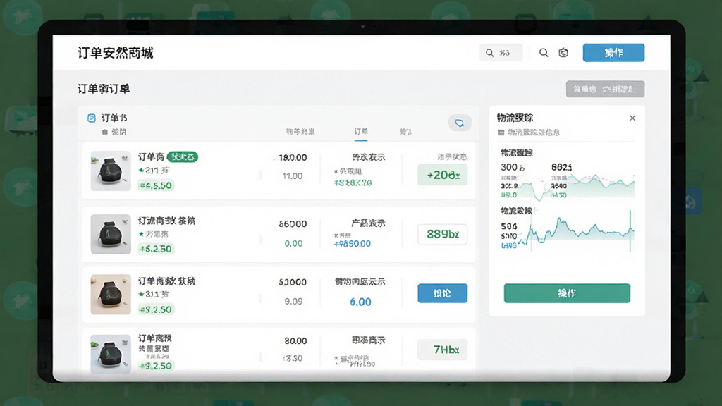
Task: Click the 6,2.50 price tag in second order
Action: pos(156,249)
